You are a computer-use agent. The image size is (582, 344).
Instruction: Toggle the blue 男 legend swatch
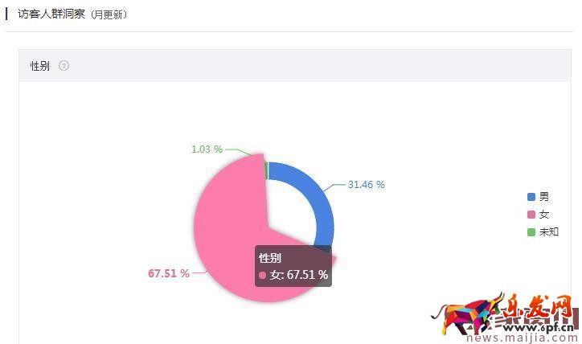pyautogui.click(x=531, y=197)
